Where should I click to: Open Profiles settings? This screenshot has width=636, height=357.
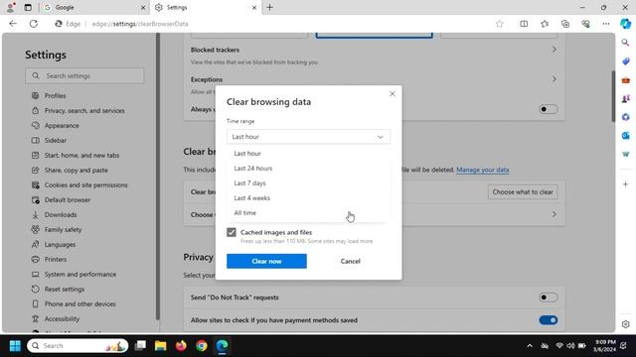pos(55,96)
